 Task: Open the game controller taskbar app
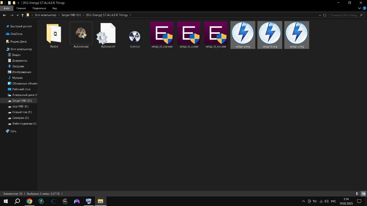coord(77,201)
